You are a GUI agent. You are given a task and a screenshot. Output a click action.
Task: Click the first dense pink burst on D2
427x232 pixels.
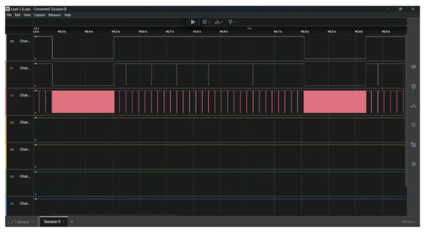click(x=83, y=102)
